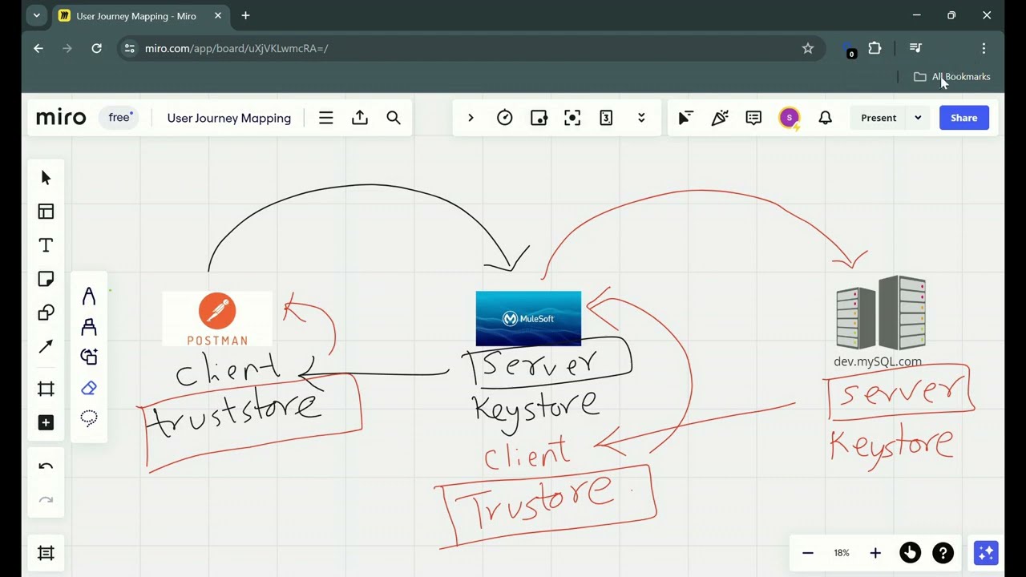Start the Timer from collaboration toolbar

[504, 118]
